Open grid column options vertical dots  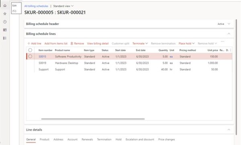click(231, 50)
